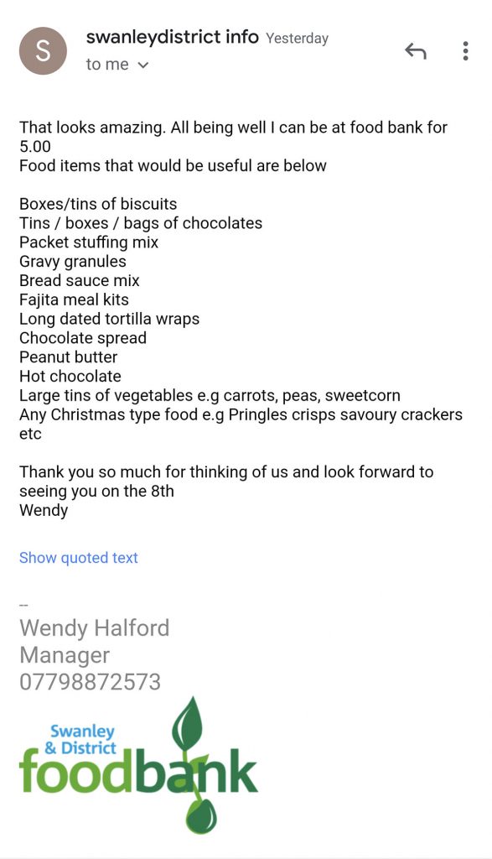The width and height of the screenshot is (492, 859).
Task: Expand recipient details chevron beside 'to me'
Action: point(143,65)
